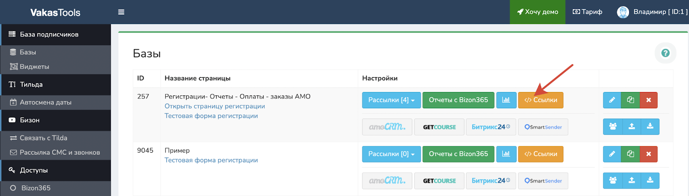Click the delete icon for base 9045

point(649,154)
